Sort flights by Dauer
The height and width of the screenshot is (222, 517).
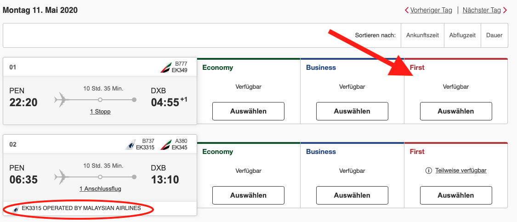coord(494,35)
